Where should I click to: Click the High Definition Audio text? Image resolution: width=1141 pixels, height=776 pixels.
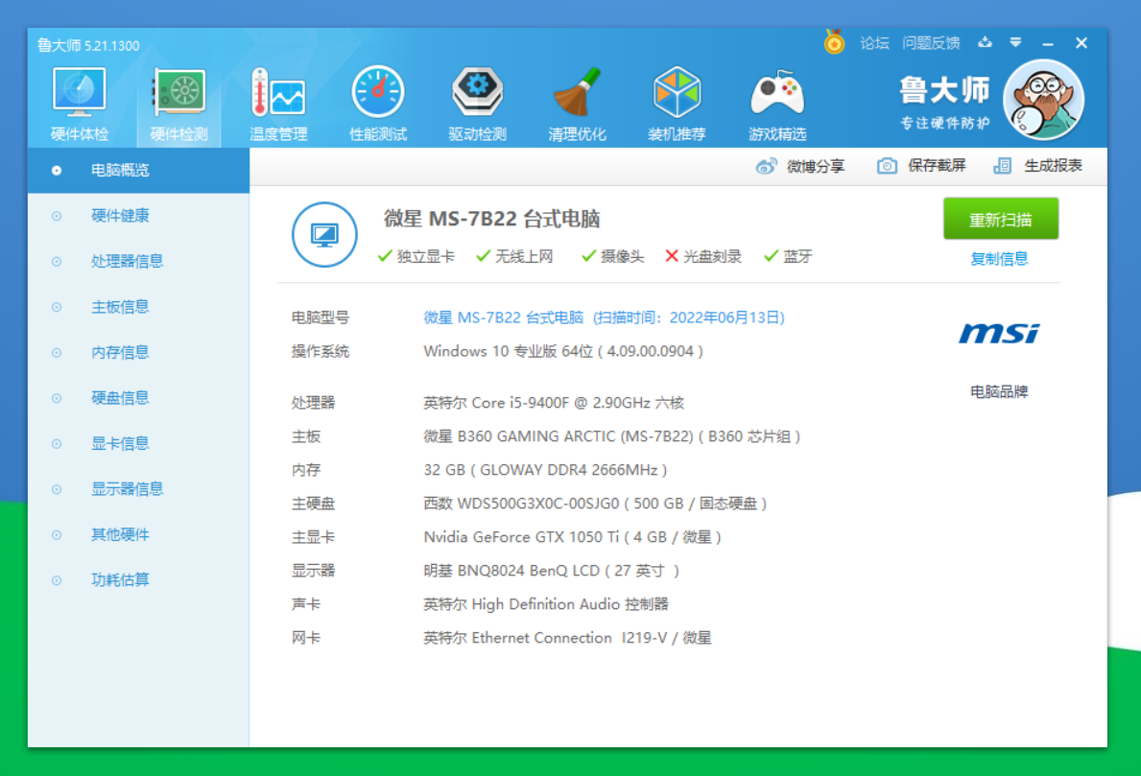[545, 603]
